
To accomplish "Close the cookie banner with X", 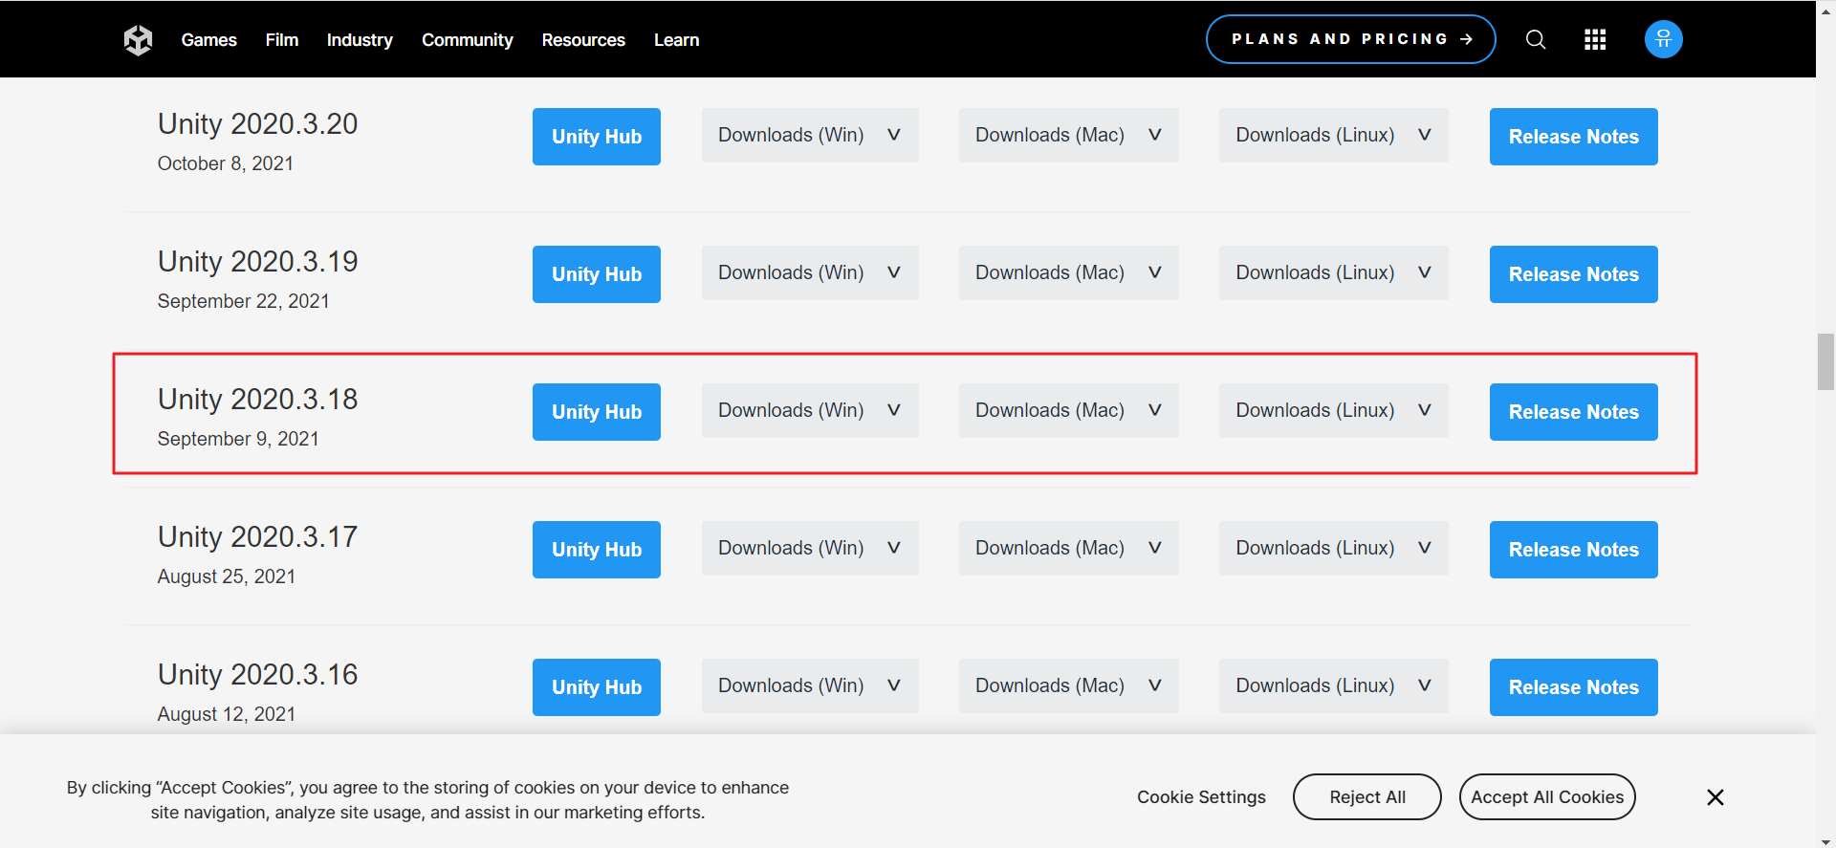I will 1716,797.
